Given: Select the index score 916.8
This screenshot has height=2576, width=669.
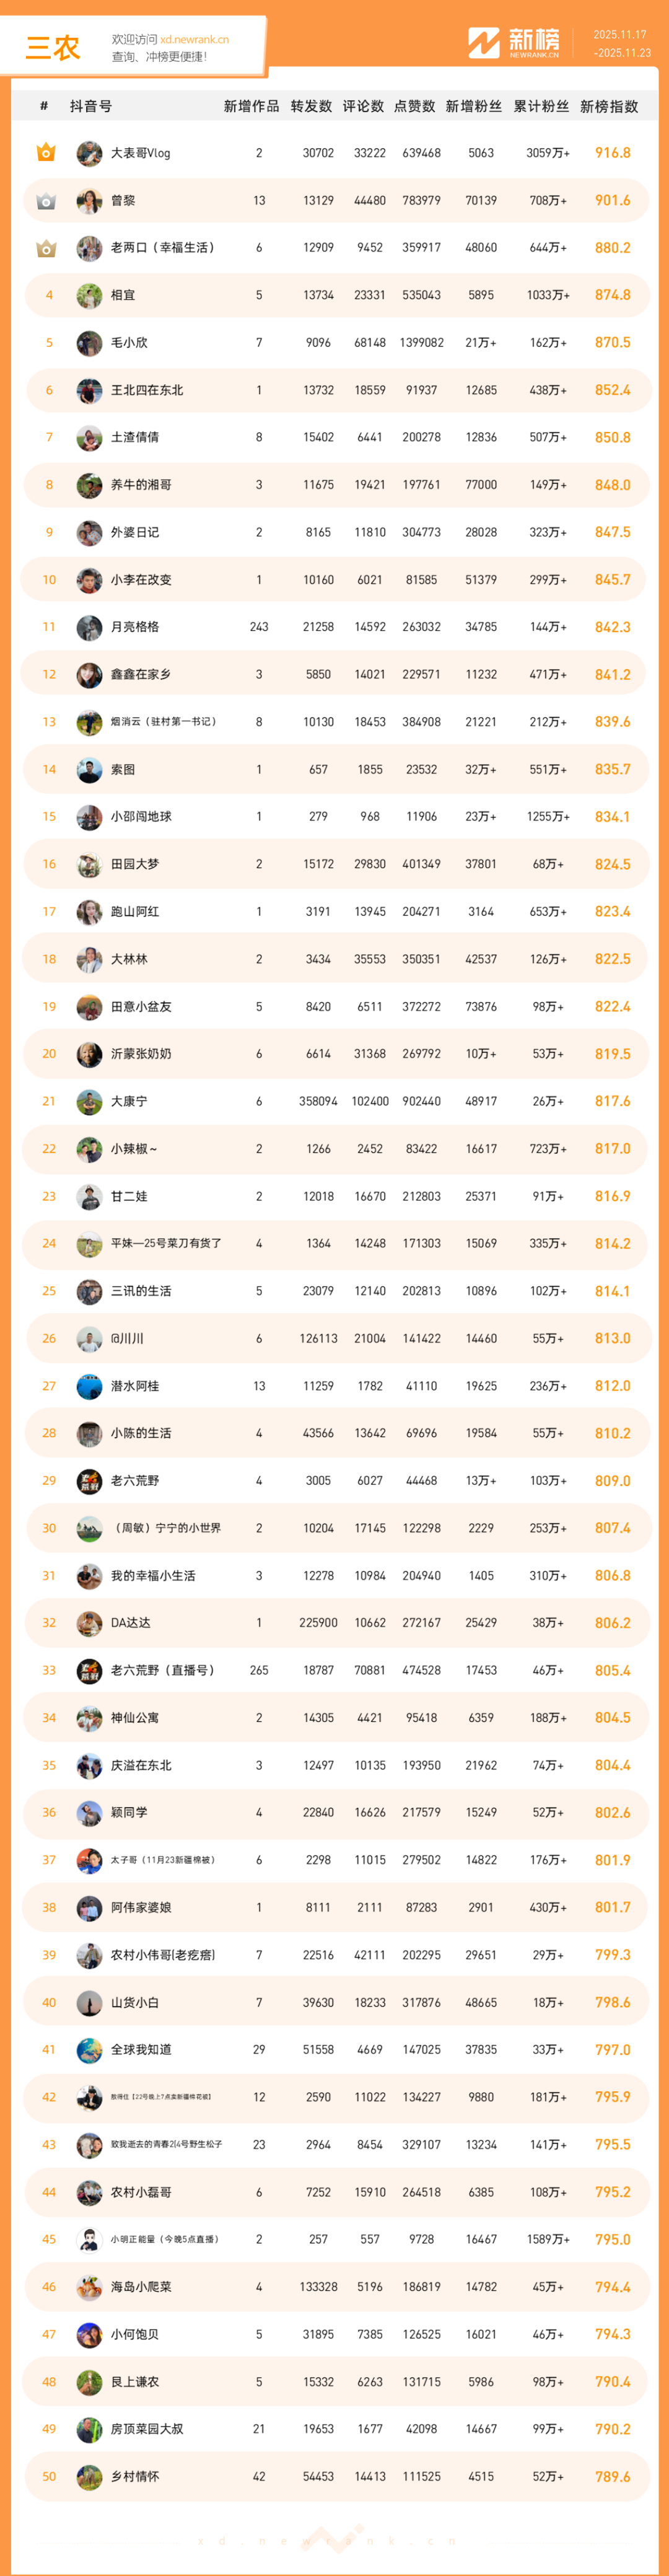Looking at the screenshot, I should (612, 153).
